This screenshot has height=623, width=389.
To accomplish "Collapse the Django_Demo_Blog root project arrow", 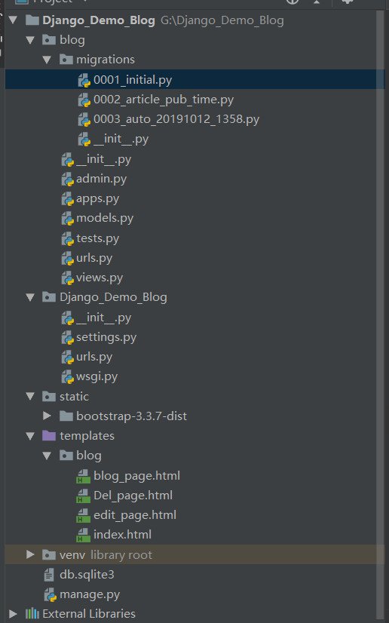I will pos(13,20).
